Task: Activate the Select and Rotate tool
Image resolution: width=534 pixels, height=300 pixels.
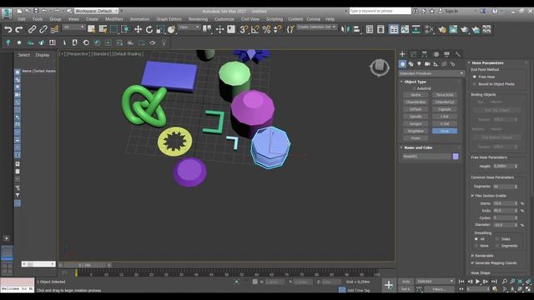Action: pos(149,30)
